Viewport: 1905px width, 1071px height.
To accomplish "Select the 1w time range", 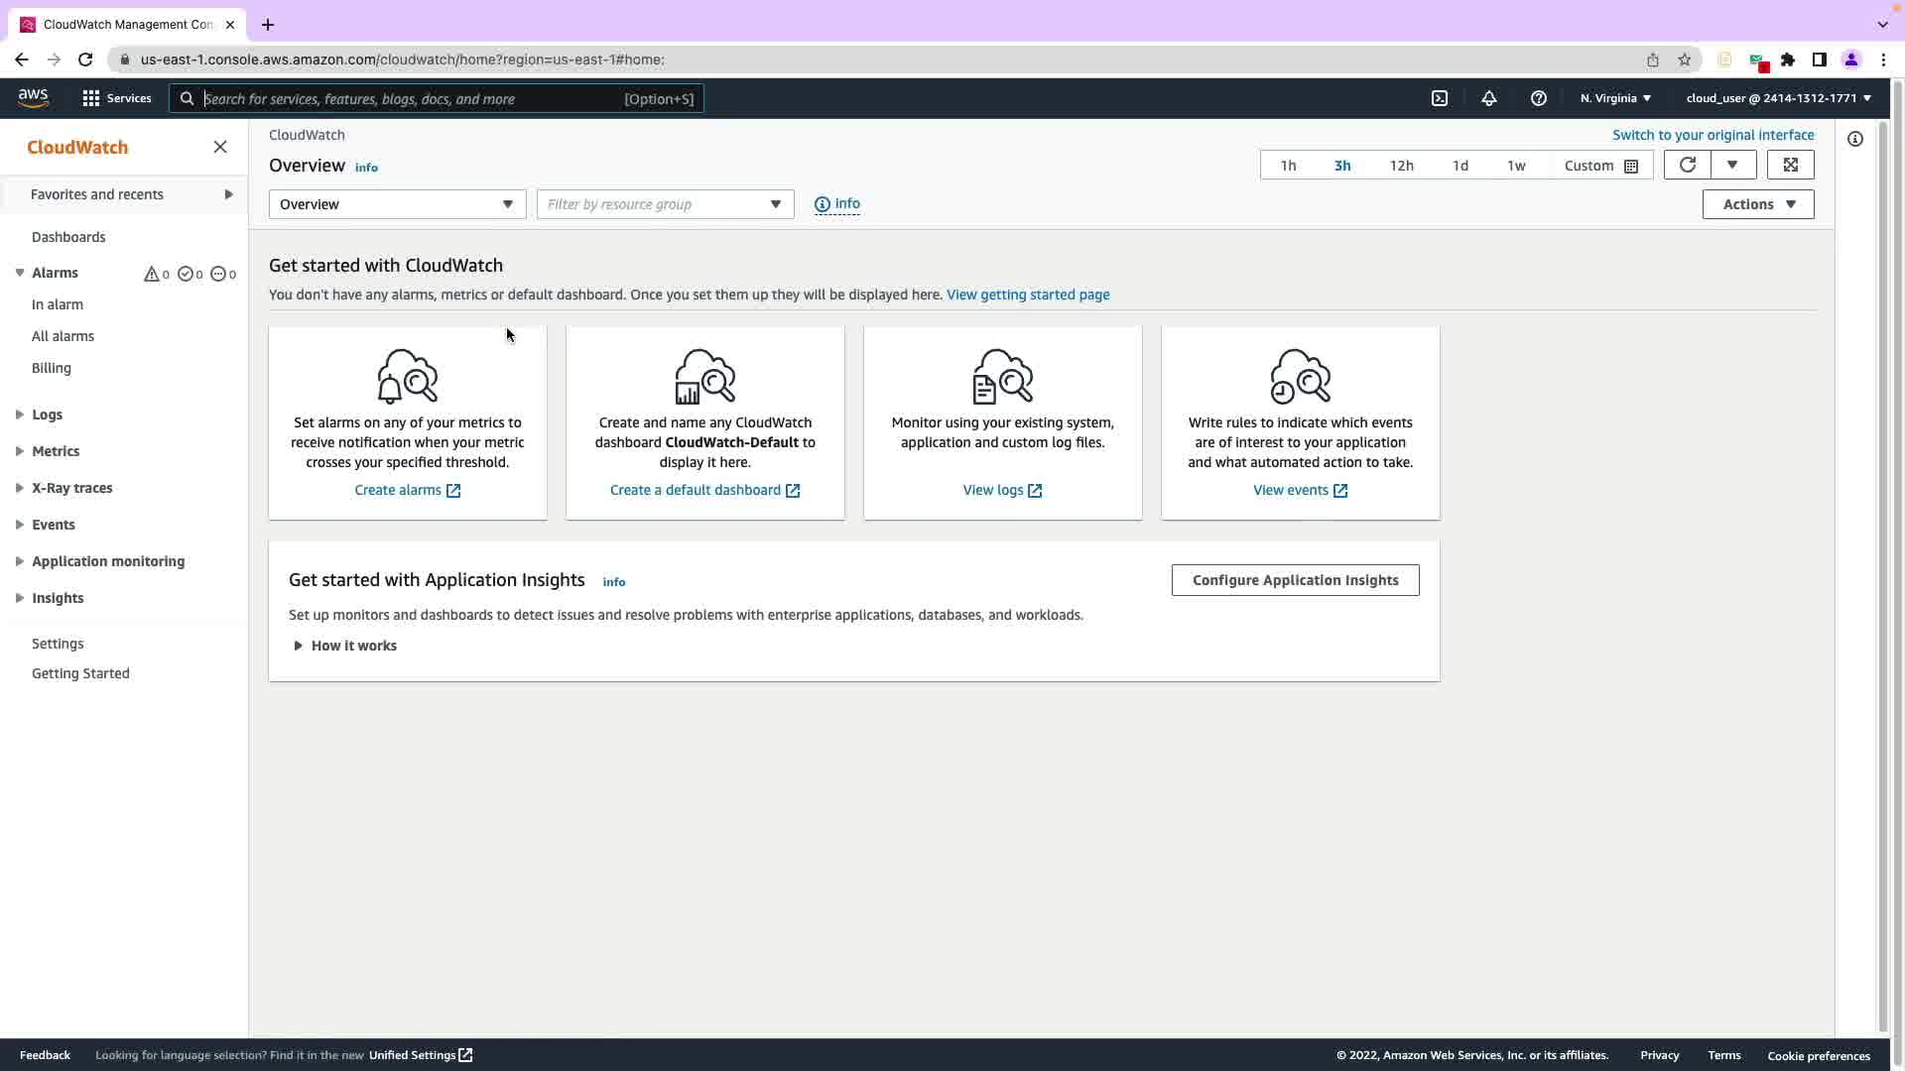I will [x=1515, y=166].
